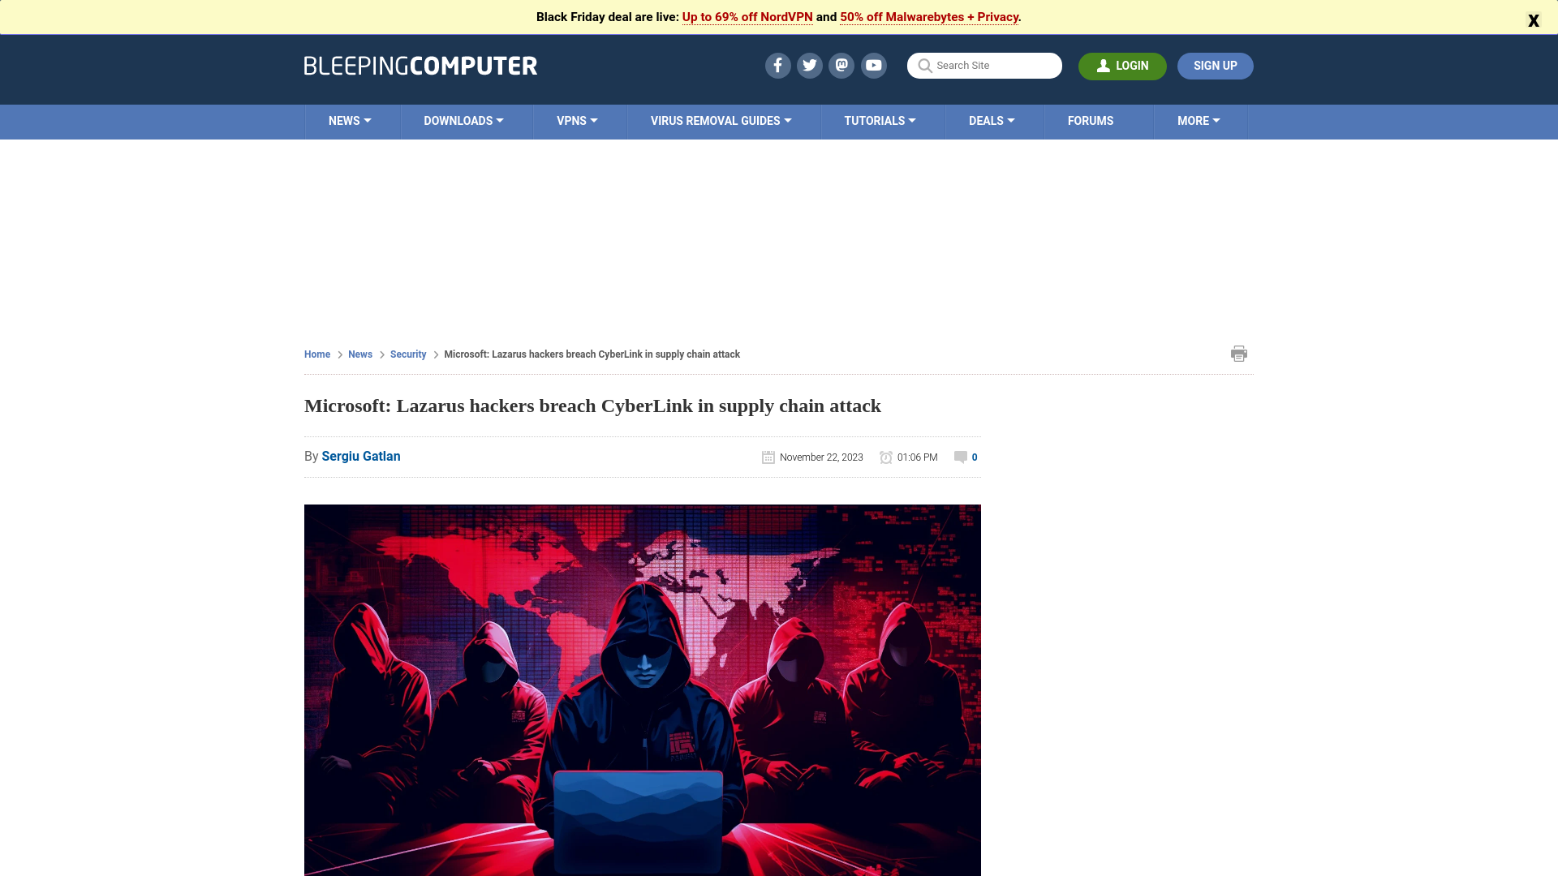
Task: Open the MORE menu section
Action: pyautogui.click(x=1199, y=121)
